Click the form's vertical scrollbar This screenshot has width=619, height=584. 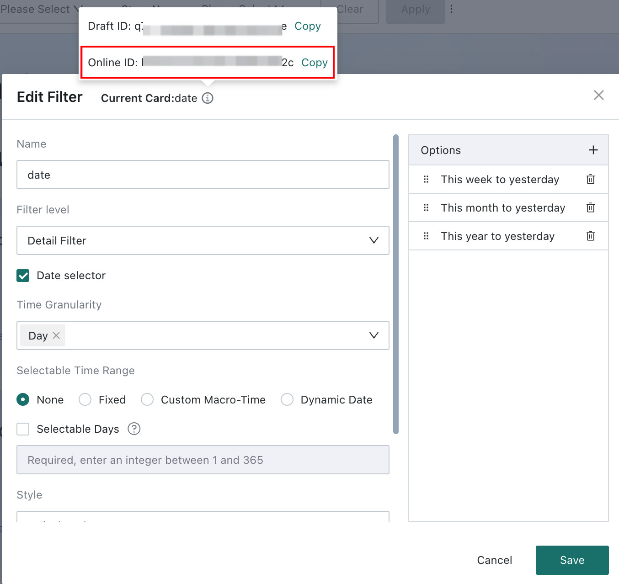[396, 284]
